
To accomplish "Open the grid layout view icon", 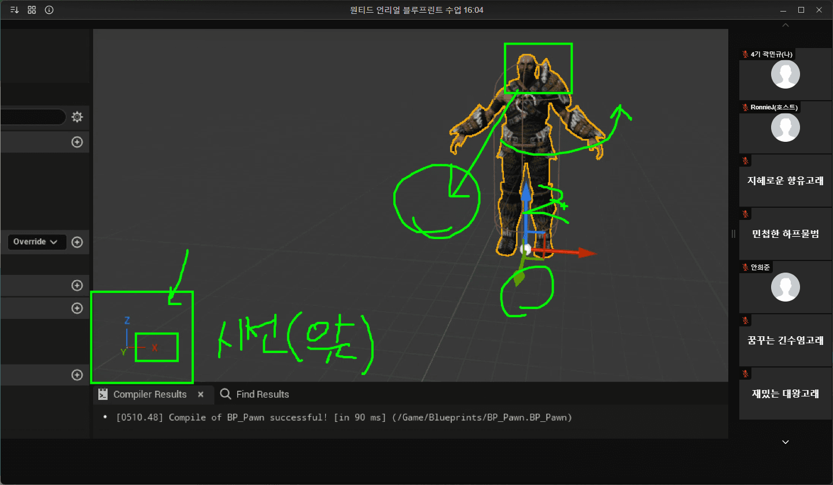I will pyautogui.click(x=32, y=10).
